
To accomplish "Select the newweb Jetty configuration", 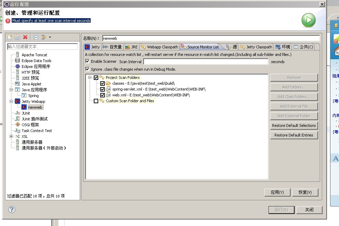I will [35, 107].
